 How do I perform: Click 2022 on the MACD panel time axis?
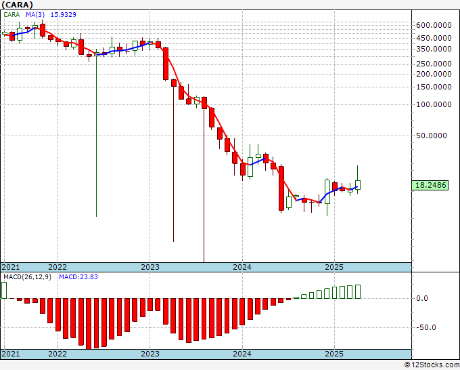pyautogui.click(x=57, y=354)
